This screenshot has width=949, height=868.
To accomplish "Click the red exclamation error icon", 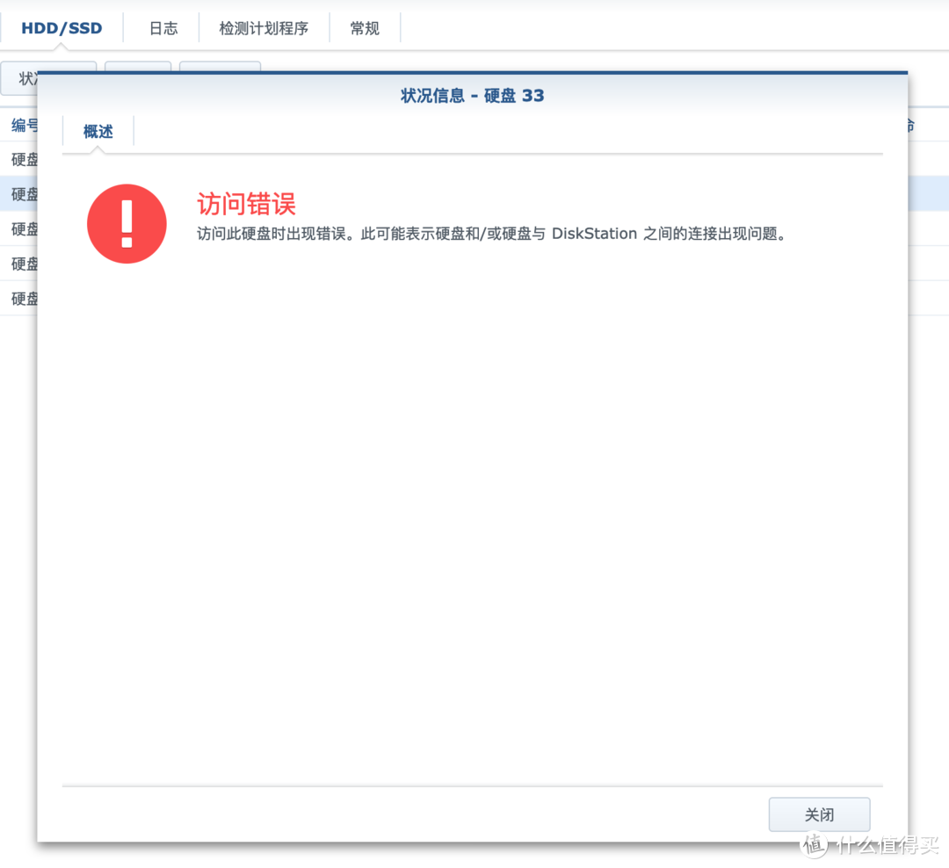I will (x=127, y=224).
